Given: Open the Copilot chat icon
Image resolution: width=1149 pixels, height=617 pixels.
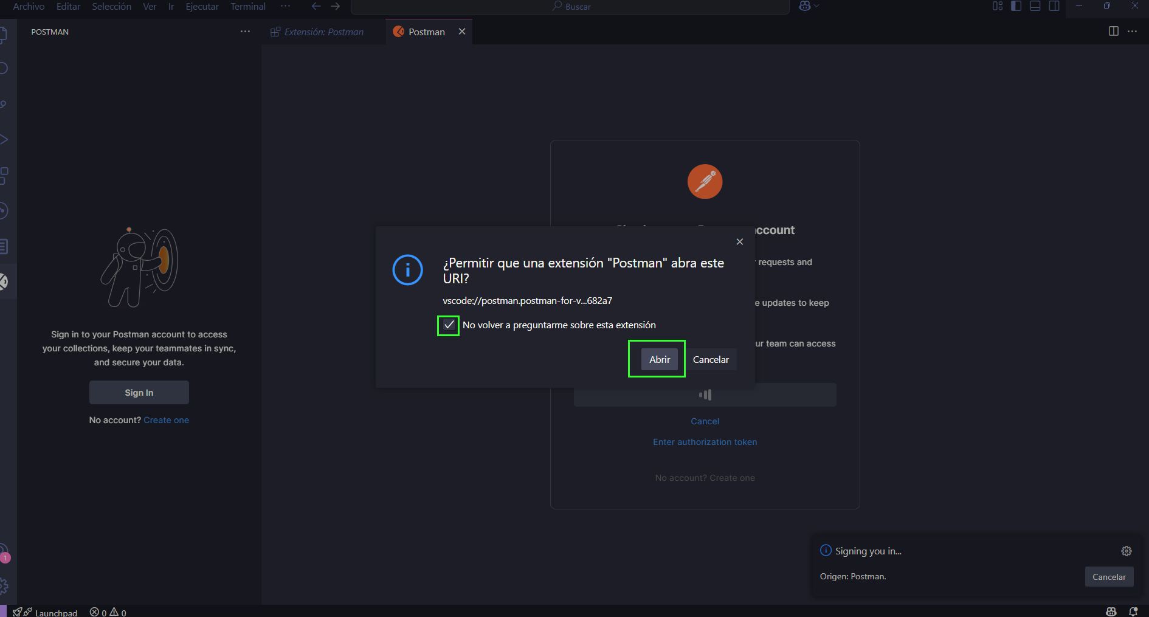Looking at the screenshot, I should point(804,6).
